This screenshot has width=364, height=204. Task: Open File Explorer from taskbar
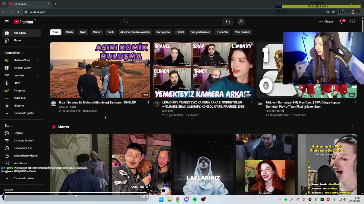click(x=169, y=199)
